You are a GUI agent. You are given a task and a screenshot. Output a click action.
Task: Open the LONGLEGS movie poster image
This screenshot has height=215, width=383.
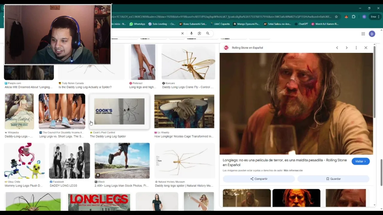coord(99,202)
